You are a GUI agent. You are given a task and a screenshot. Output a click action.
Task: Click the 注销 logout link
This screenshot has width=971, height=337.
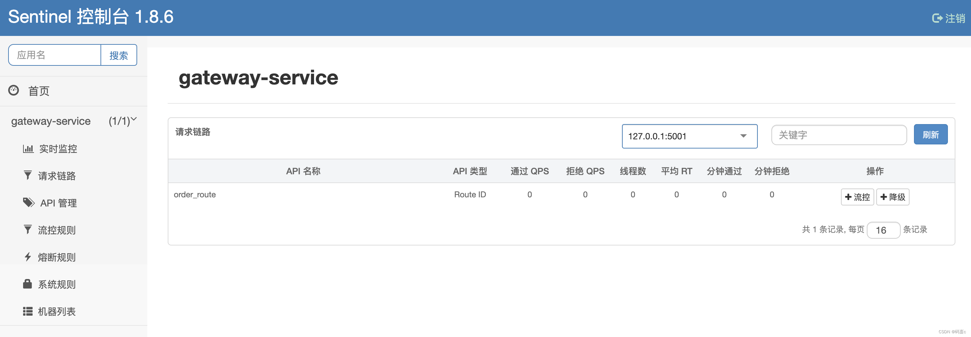coord(955,18)
